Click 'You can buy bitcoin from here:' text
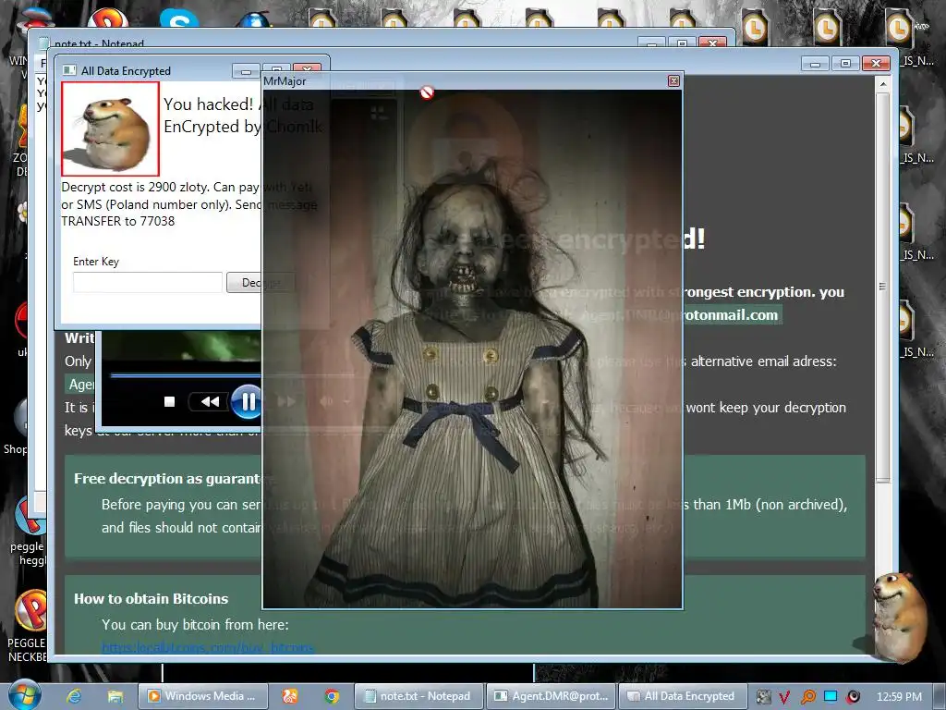The image size is (946, 710). tap(195, 624)
